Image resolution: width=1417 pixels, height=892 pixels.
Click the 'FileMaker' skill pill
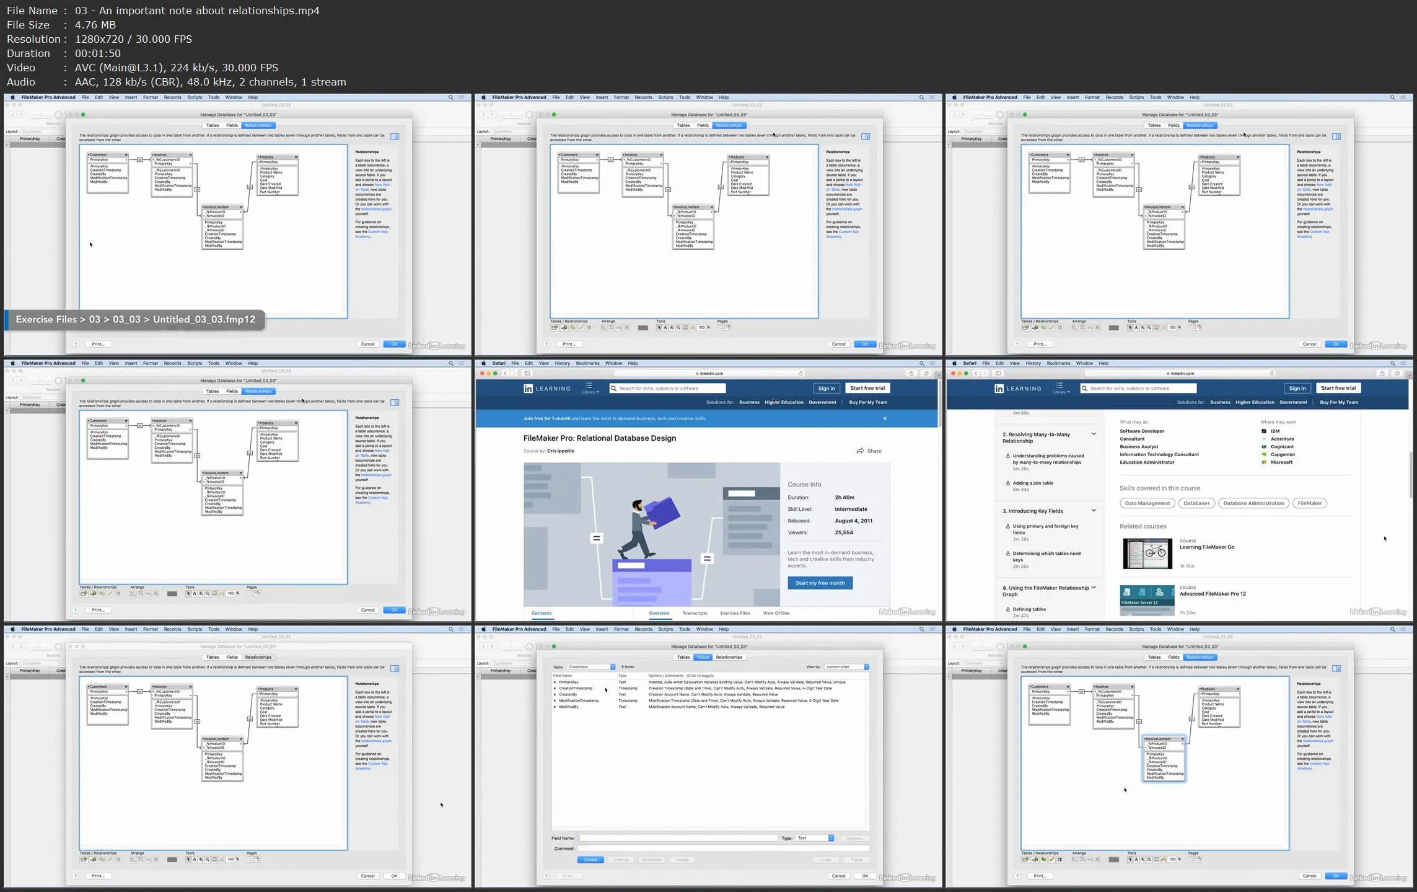[x=1309, y=503]
